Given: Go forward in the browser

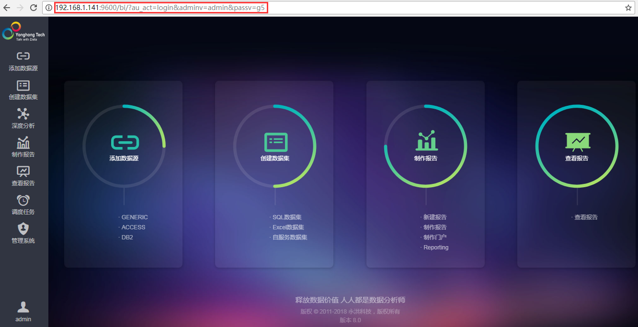Looking at the screenshot, I should click(20, 8).
